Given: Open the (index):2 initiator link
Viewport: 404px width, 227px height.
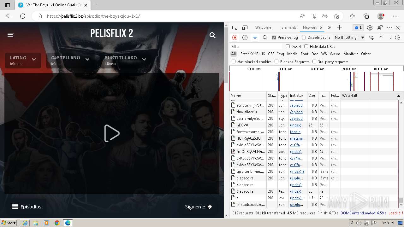Looking at the screenshot, I should (x=297, y=172).
